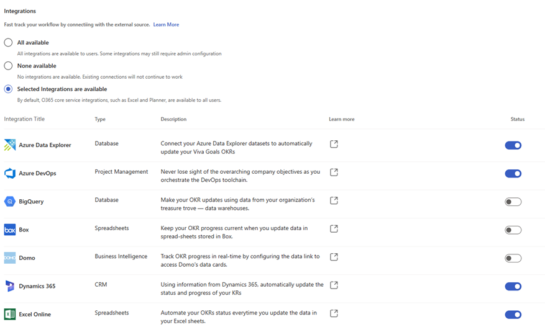Click Database type in BigQuery row

point(106,200)
